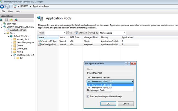Sort by the .NET Framework column header

(76, 37)
